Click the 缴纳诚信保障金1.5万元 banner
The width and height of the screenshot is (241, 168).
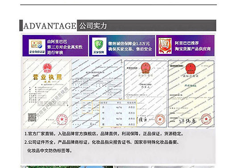(x=122, y=46)
